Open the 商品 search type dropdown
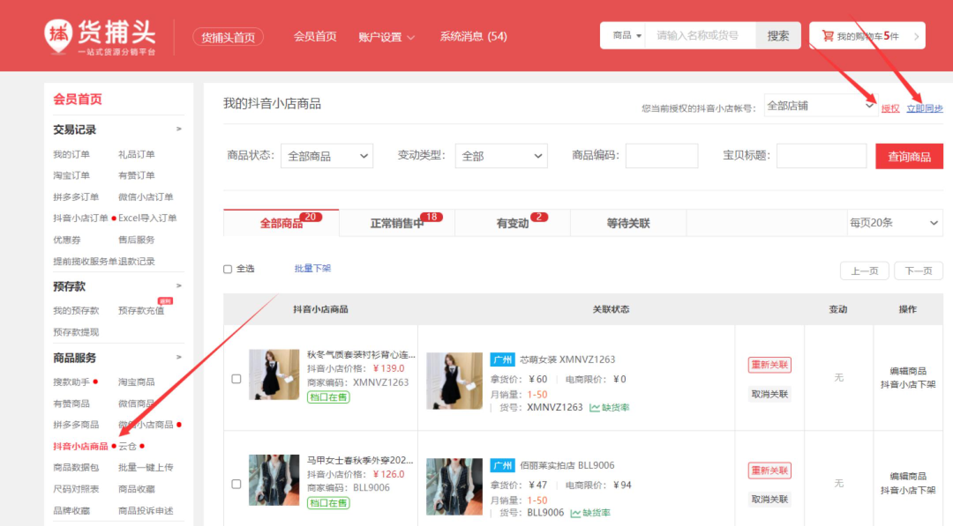 click(626, 35)
